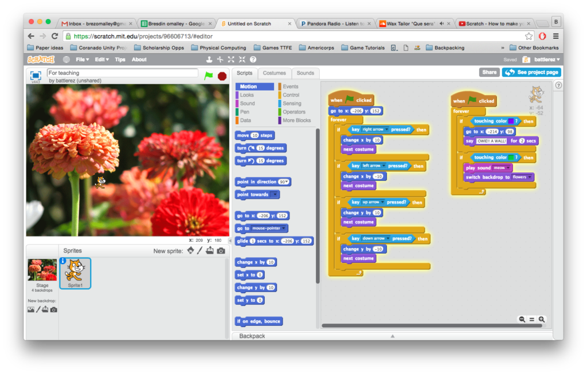587x374 pixels.
Task: Mute the Wax Tailor tab audio icon
Action: tap(442, 23)
